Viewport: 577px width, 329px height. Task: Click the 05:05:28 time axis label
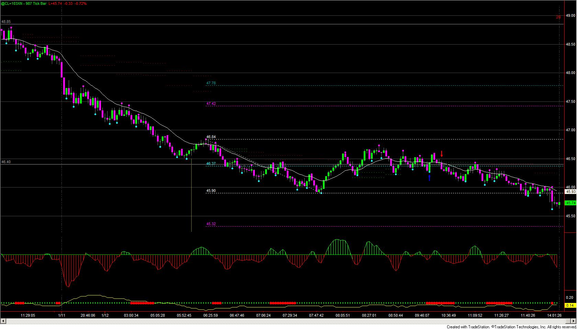point(158,315)
